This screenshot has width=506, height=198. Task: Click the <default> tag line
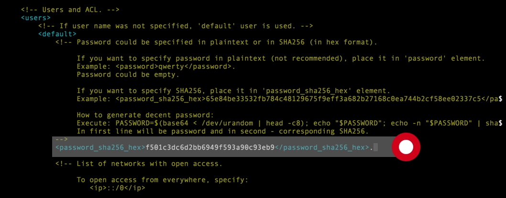[x=57, y=34]
